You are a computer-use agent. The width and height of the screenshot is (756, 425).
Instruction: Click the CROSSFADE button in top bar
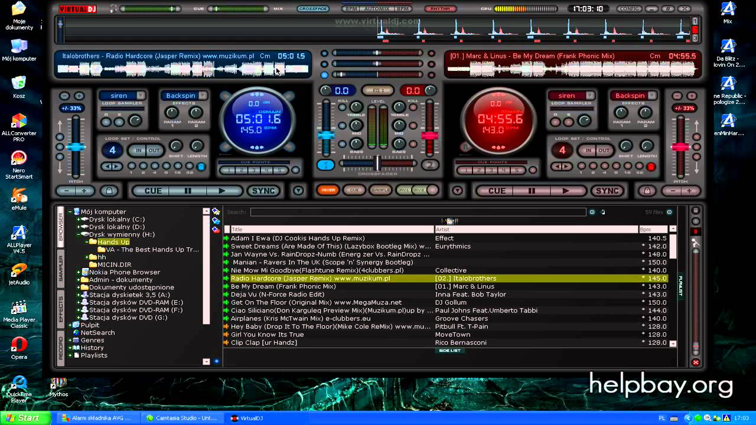(313, 9)
